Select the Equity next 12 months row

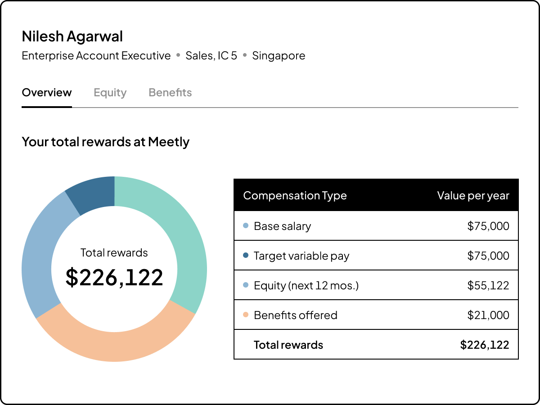(376, 285)
